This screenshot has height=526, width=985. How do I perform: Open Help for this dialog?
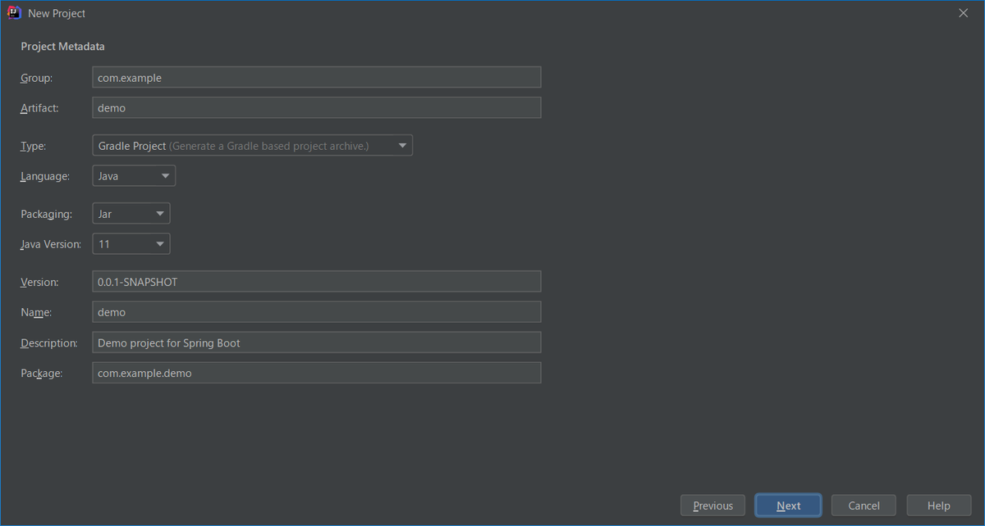pos(938,506)
